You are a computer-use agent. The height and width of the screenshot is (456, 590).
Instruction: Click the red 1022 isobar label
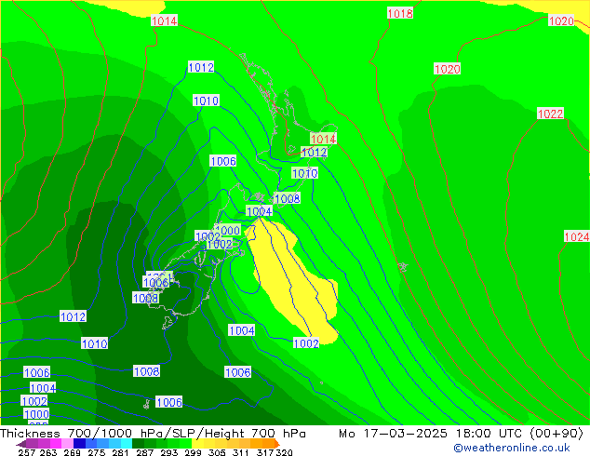(x=551, y=114)
